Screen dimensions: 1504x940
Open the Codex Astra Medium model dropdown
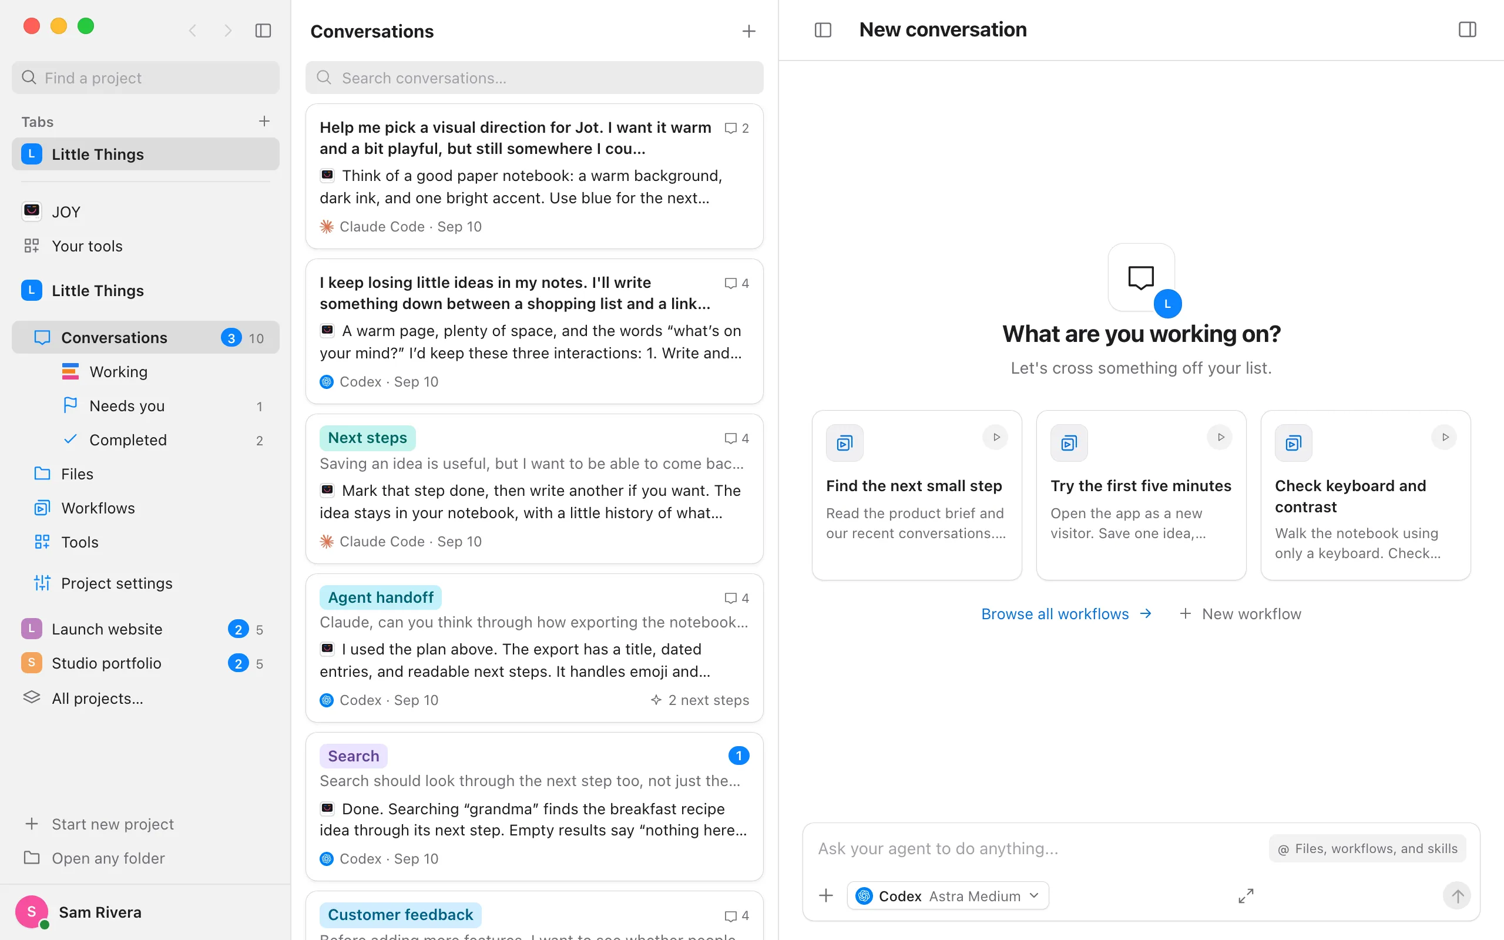[x=948, y=896]
